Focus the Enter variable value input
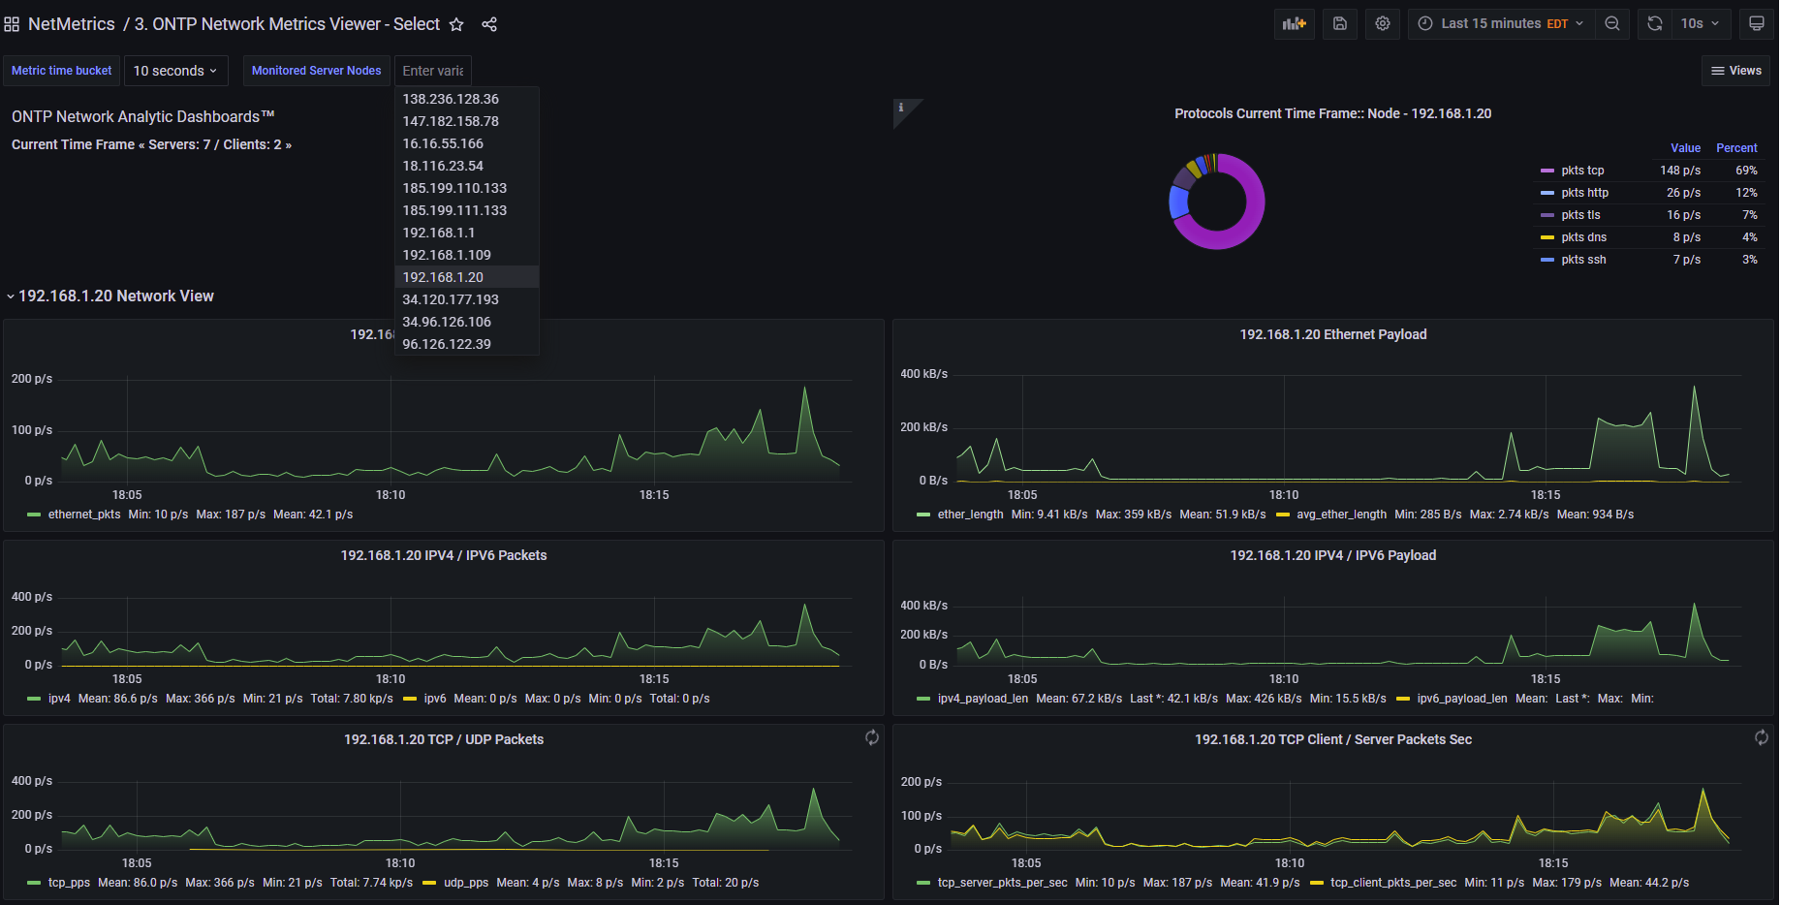This screenshot has height=905, width=1812. 433,71
